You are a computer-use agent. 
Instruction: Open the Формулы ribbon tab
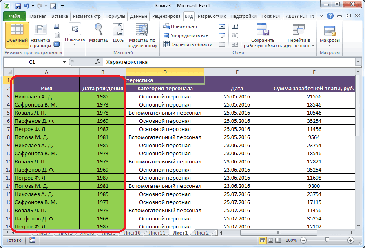coord(115,16)
